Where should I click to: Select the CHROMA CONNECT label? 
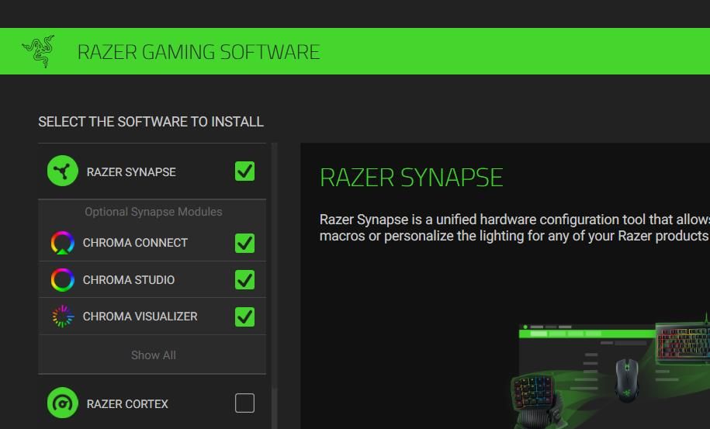[135, 243]
